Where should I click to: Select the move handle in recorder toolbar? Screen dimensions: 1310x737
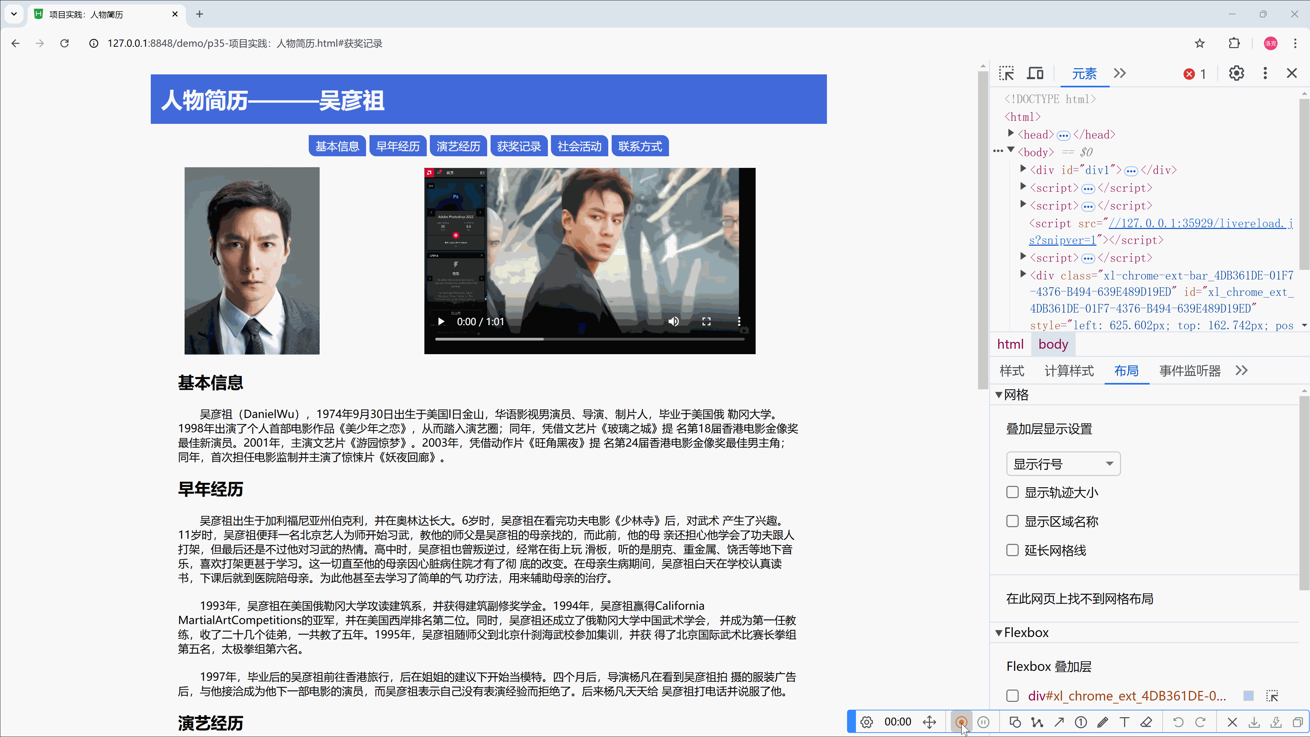(930, 722)
